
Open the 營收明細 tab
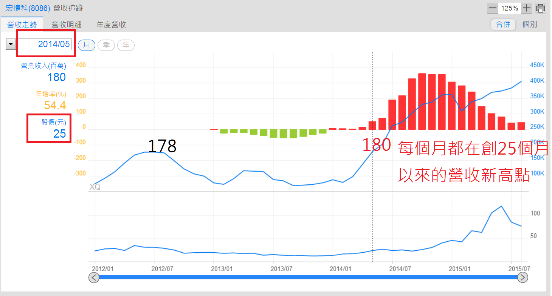[67, 25]
